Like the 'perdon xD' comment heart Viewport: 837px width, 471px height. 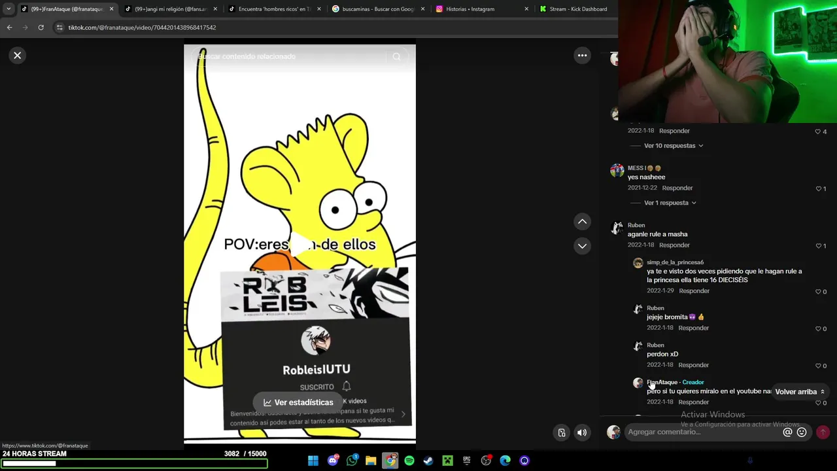(818, 366)
